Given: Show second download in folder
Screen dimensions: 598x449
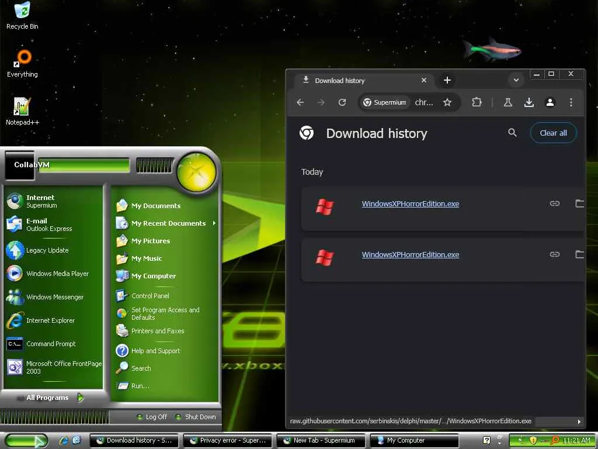Looking at the screenshot, I should click(x=580, y=254).
